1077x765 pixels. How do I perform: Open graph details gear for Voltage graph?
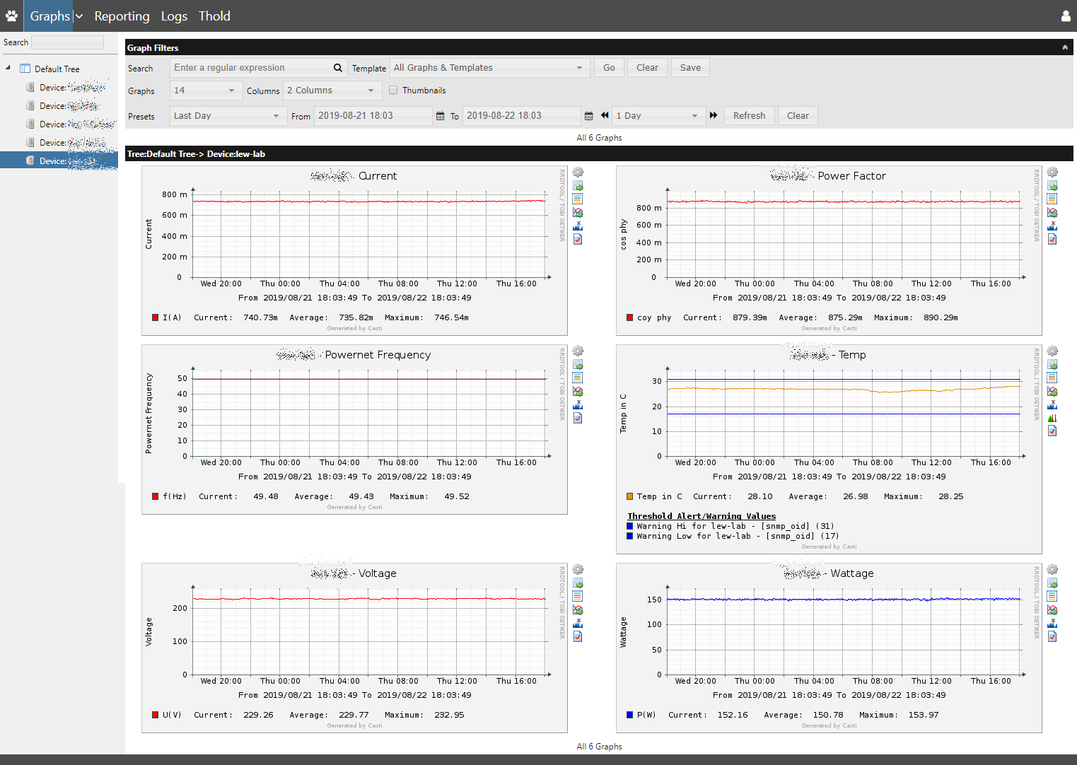[x=578, y=570]
